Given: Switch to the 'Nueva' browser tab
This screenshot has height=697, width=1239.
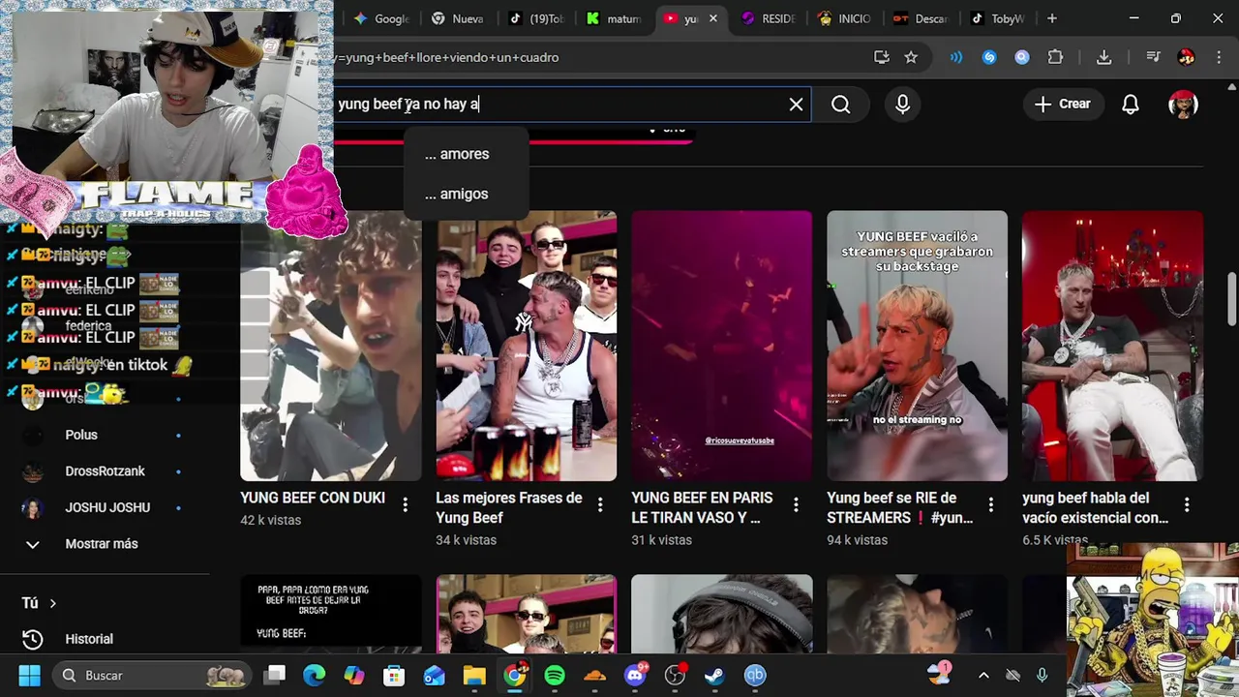Looking at the screenshot, I should [x=458, y=18].
